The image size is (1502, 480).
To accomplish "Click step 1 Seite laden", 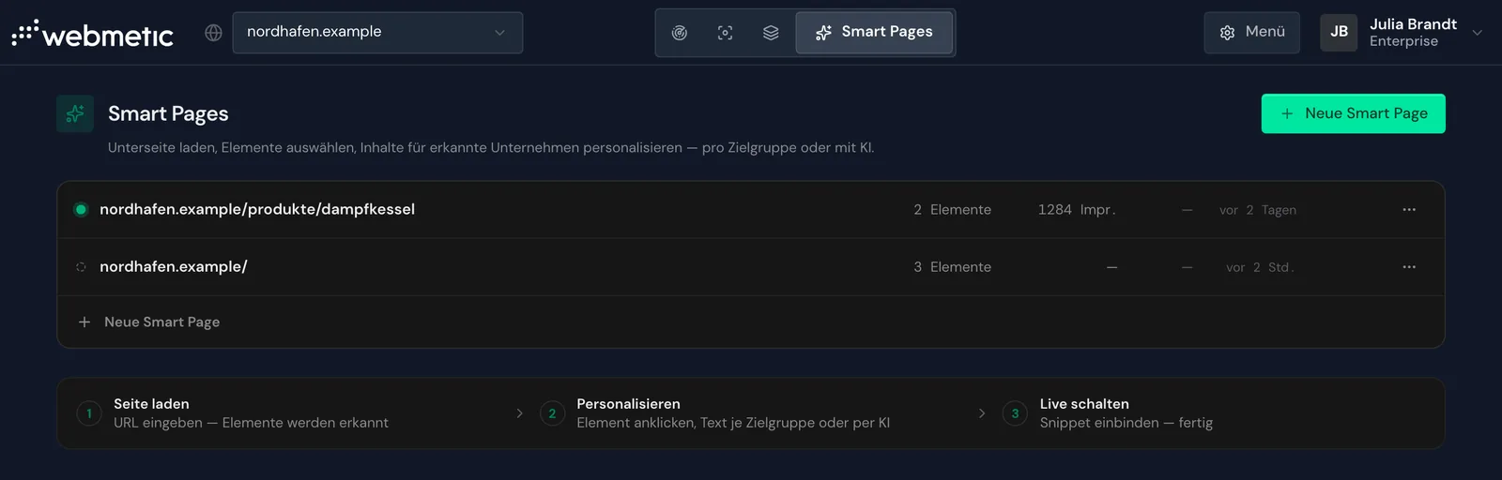I will pyautogui.click(x=232, y=413).
